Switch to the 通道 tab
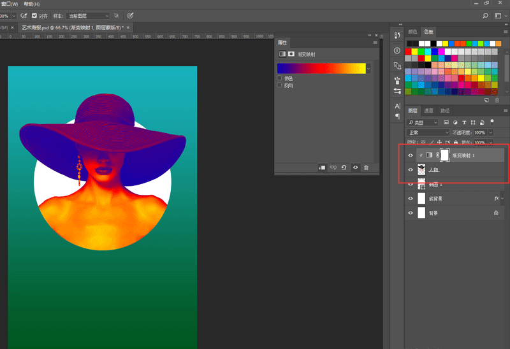The height and width of the screenshot is (349, 510). click(428, 110)
